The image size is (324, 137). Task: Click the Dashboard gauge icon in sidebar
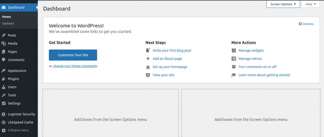pos(3,7)
